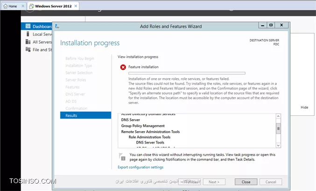Open File and Storage Services sidebar item
The image size is (316, 191).
42,50
